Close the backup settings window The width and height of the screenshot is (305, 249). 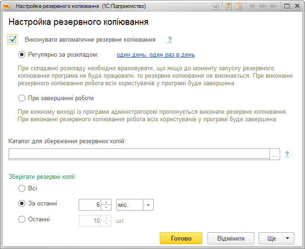pyautogui.click(x=297, y=6)
